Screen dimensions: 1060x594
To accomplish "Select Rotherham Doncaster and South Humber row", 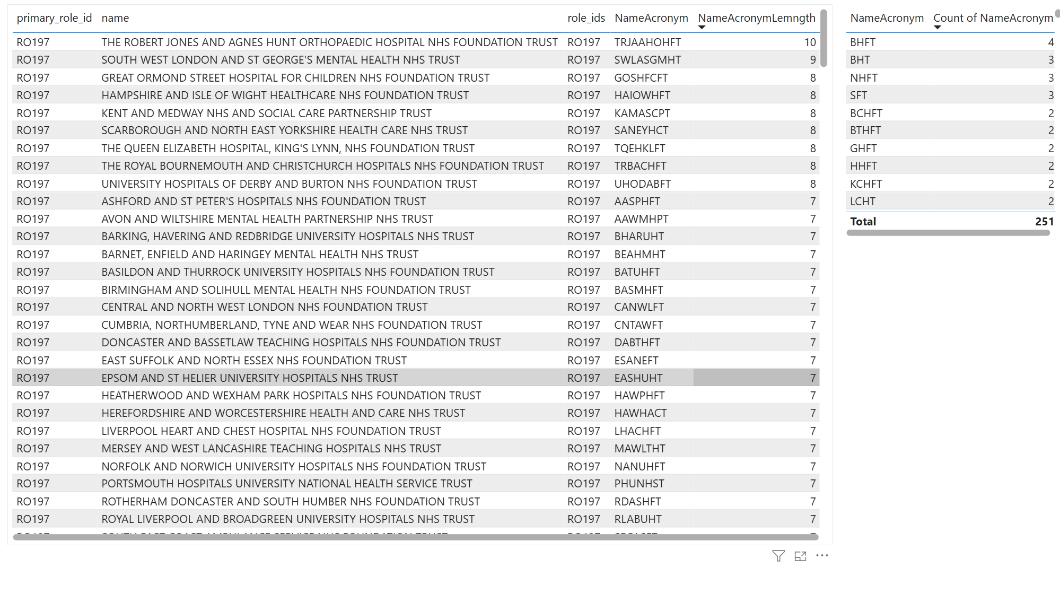I will 416,502.
